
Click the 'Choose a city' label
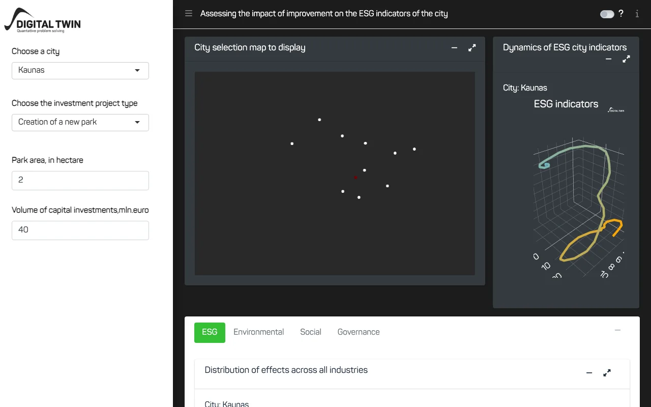pyautogui.click(x=36, y=51)
